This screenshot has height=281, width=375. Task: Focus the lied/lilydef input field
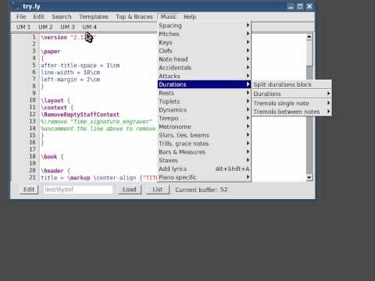(x=78, y=190)
